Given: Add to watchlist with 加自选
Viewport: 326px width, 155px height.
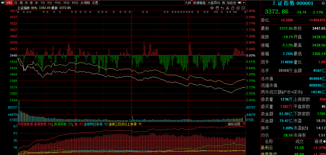Looking at the screenshot, I should click(x=232, y=3).
